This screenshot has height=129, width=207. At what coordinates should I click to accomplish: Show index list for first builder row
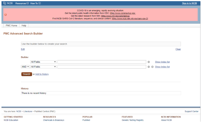[162, 62]
